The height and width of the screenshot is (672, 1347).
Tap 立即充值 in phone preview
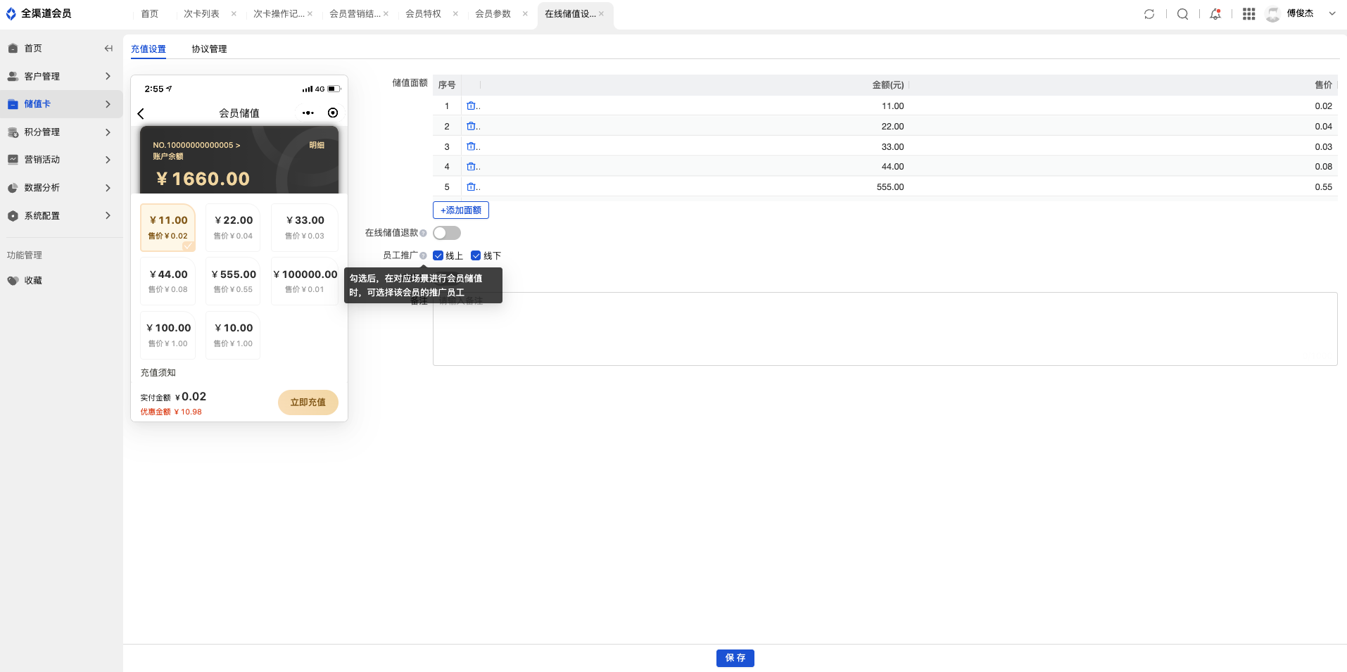pos(308,402)
